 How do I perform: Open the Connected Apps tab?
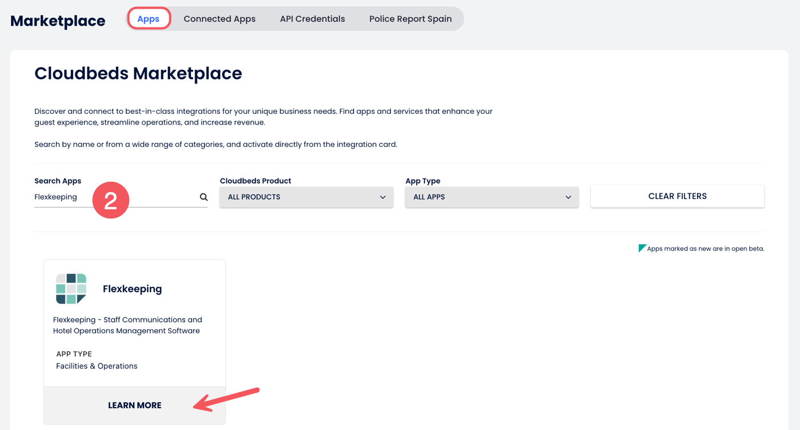pyautogui.click(x=219, y=19)
